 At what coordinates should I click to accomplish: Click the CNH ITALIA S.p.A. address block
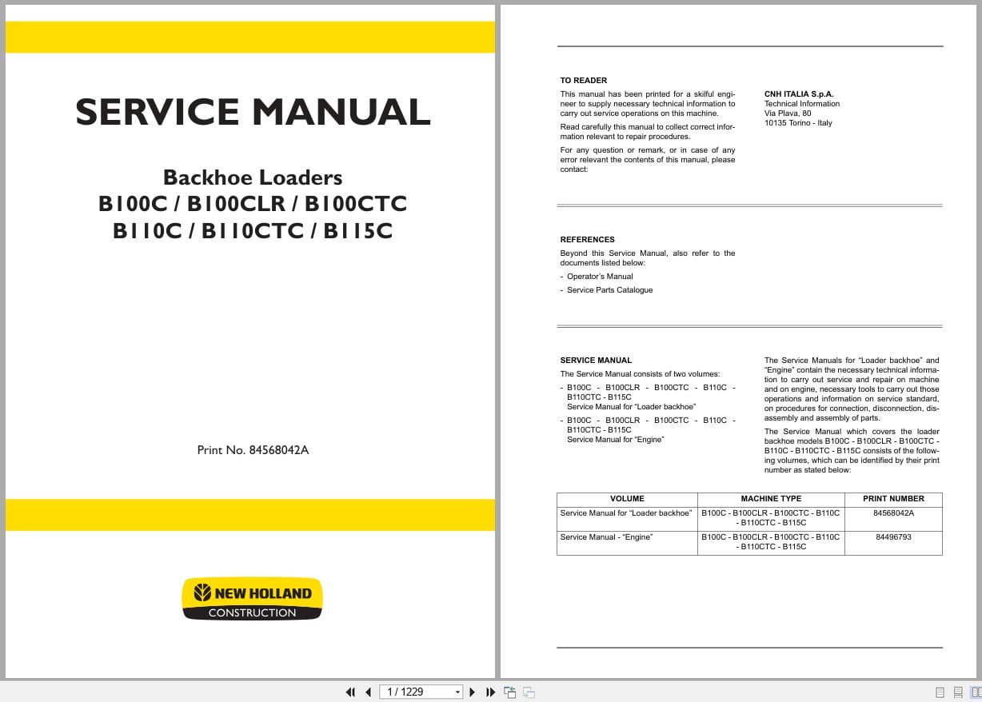coord(801,108)
